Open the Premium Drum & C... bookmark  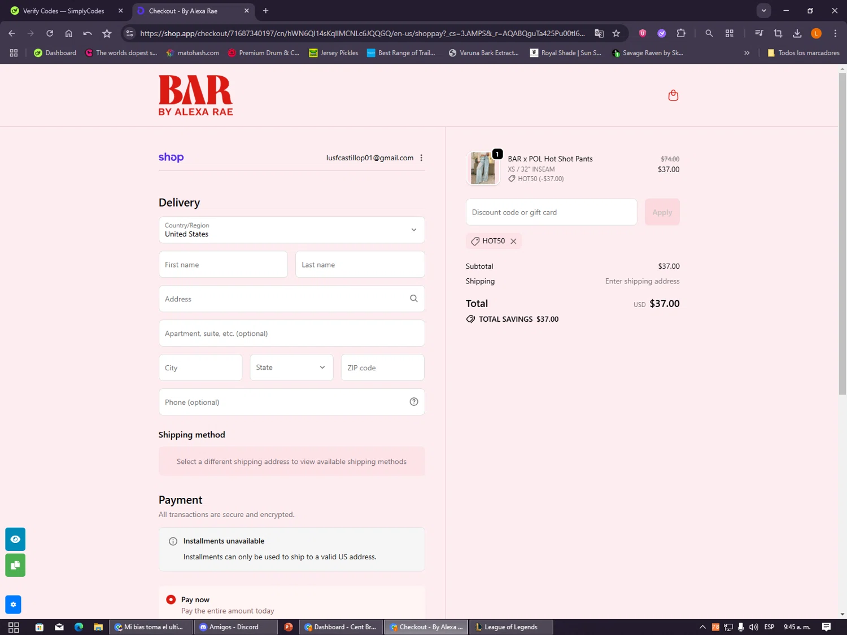[x=263, y=53]
